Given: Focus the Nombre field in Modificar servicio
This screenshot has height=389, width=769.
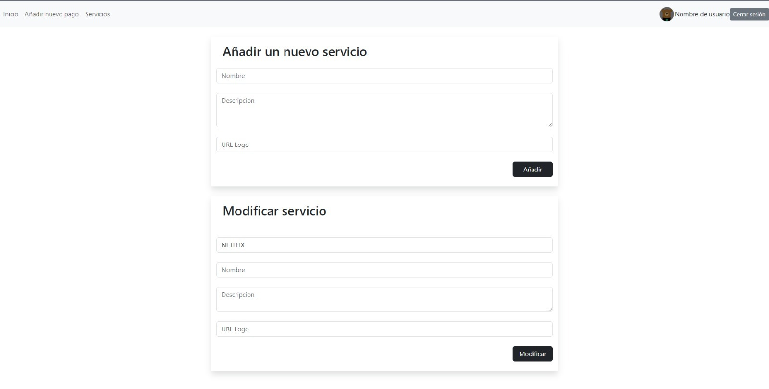Looking at the screenshot, I should coord(384,269).
